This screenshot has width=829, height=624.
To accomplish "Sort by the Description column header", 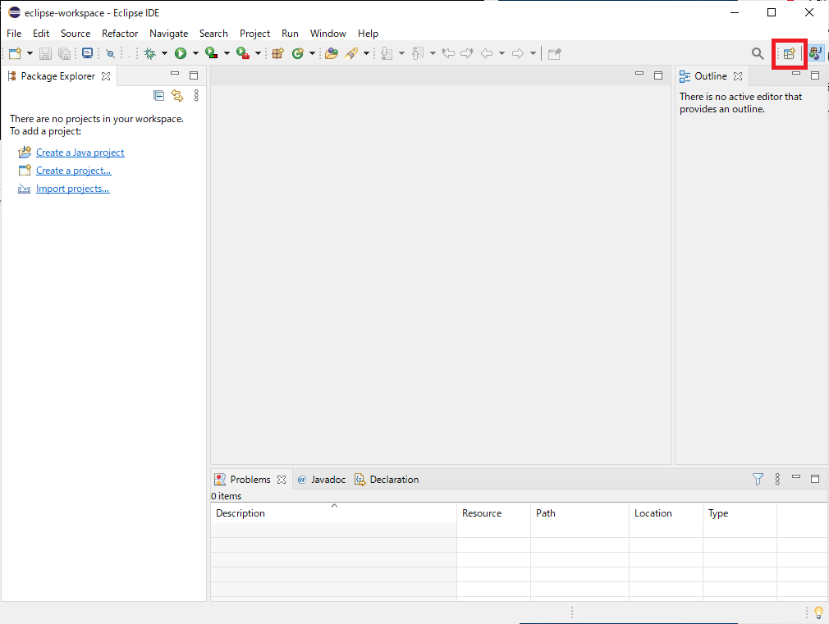I will coord(333,513).
